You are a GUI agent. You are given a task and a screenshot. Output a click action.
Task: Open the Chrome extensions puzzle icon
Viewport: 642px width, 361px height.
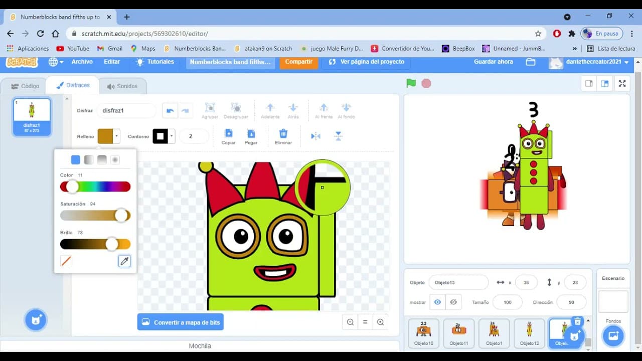(572, 34)
